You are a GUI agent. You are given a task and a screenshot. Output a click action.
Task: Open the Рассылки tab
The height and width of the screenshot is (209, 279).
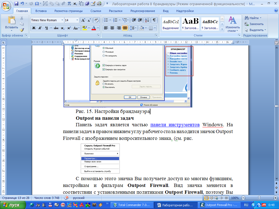[x=116, y=11]
